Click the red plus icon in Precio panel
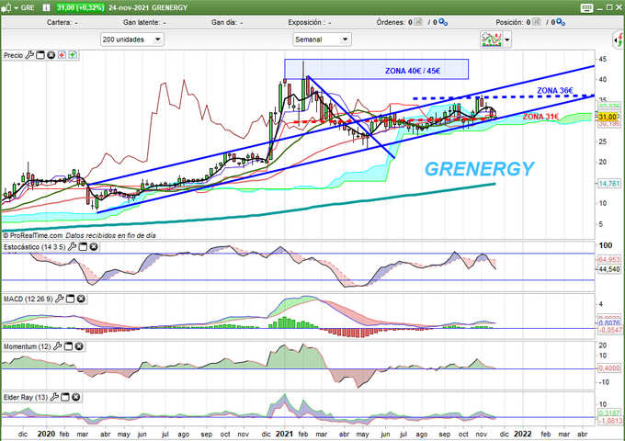The width and height of the screenshot is (625, 441). 62,55
